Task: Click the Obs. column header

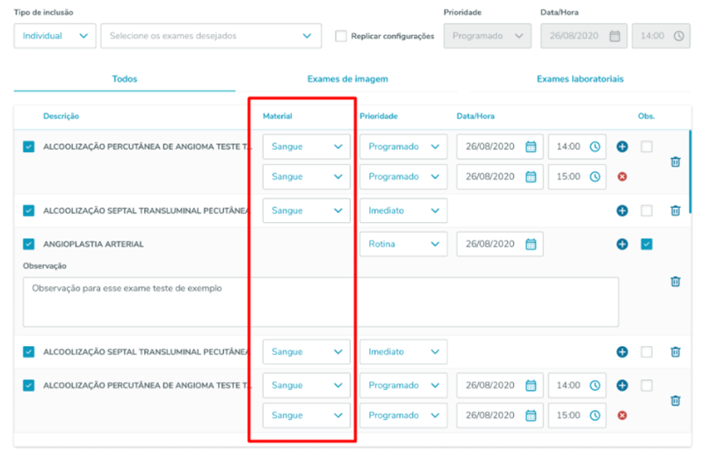Action: click(x=646, y=116)
